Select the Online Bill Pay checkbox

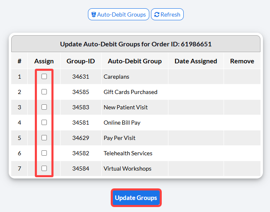pos(44,123)
